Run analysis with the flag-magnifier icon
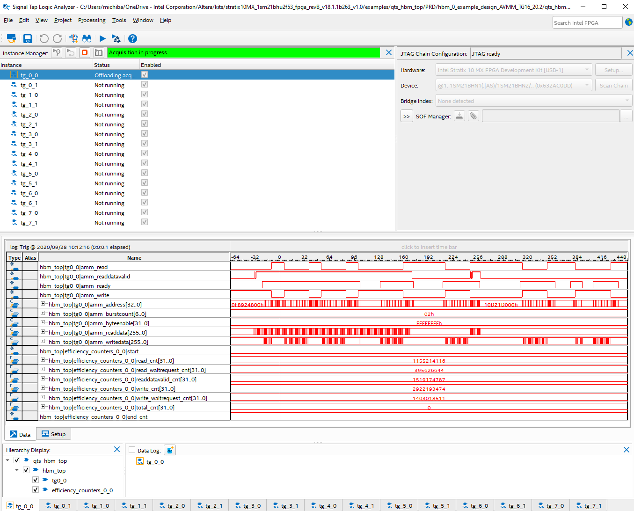The width and height of the screenshot is (634, 511). click(57, 52)
